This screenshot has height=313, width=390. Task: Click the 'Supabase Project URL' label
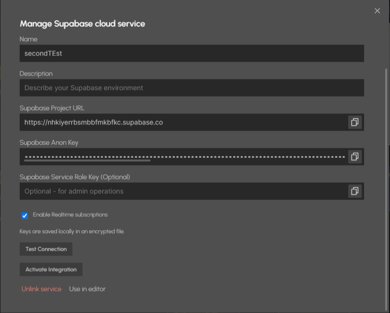click(x=52, y=108)
